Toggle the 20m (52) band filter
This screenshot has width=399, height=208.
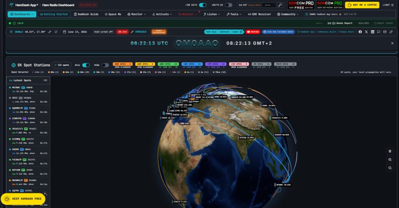point(114,72)
